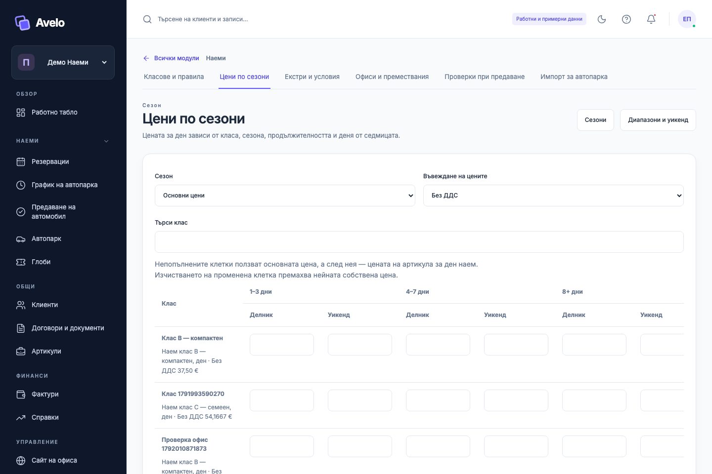The height and width of the screenshot is (474, 712).
Task: Select the Цени по сезони tab
Action: click(244, 77)
